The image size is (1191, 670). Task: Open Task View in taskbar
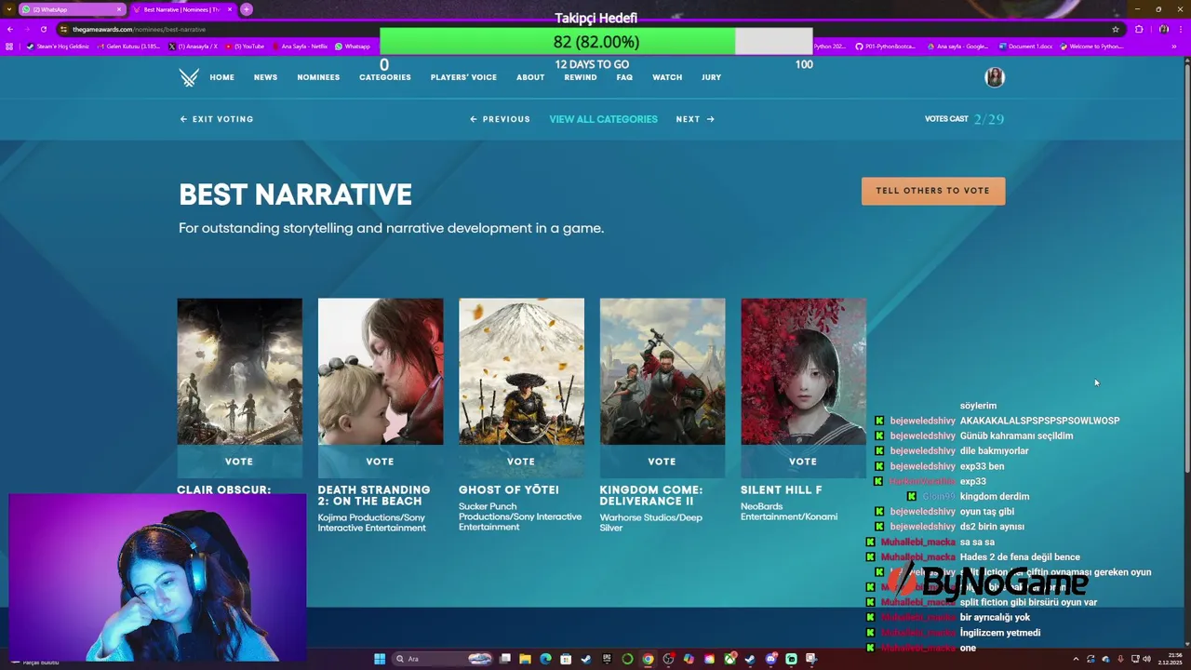[505, 659]
